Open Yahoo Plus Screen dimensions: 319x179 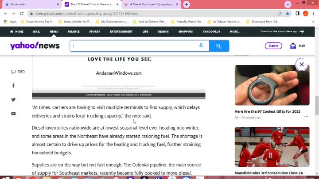pos(211,32)
